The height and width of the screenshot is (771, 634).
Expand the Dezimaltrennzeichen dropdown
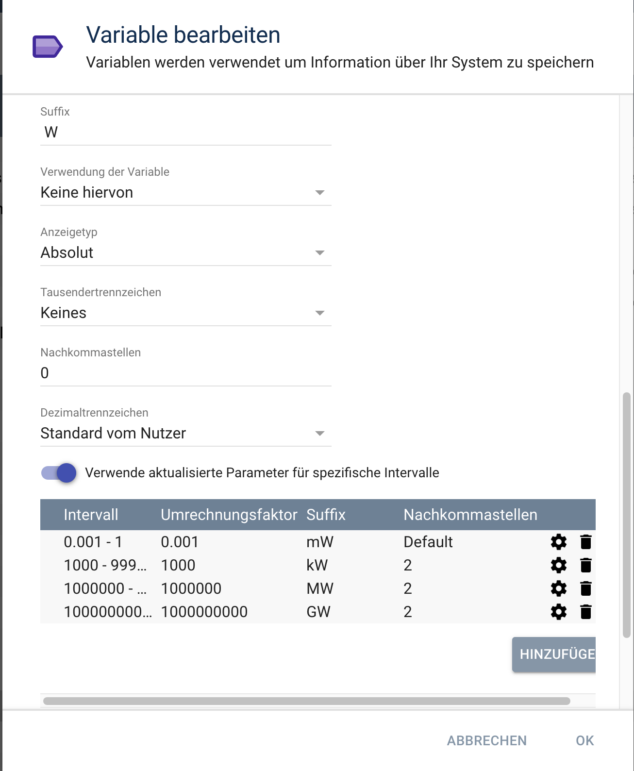(185, 434)
